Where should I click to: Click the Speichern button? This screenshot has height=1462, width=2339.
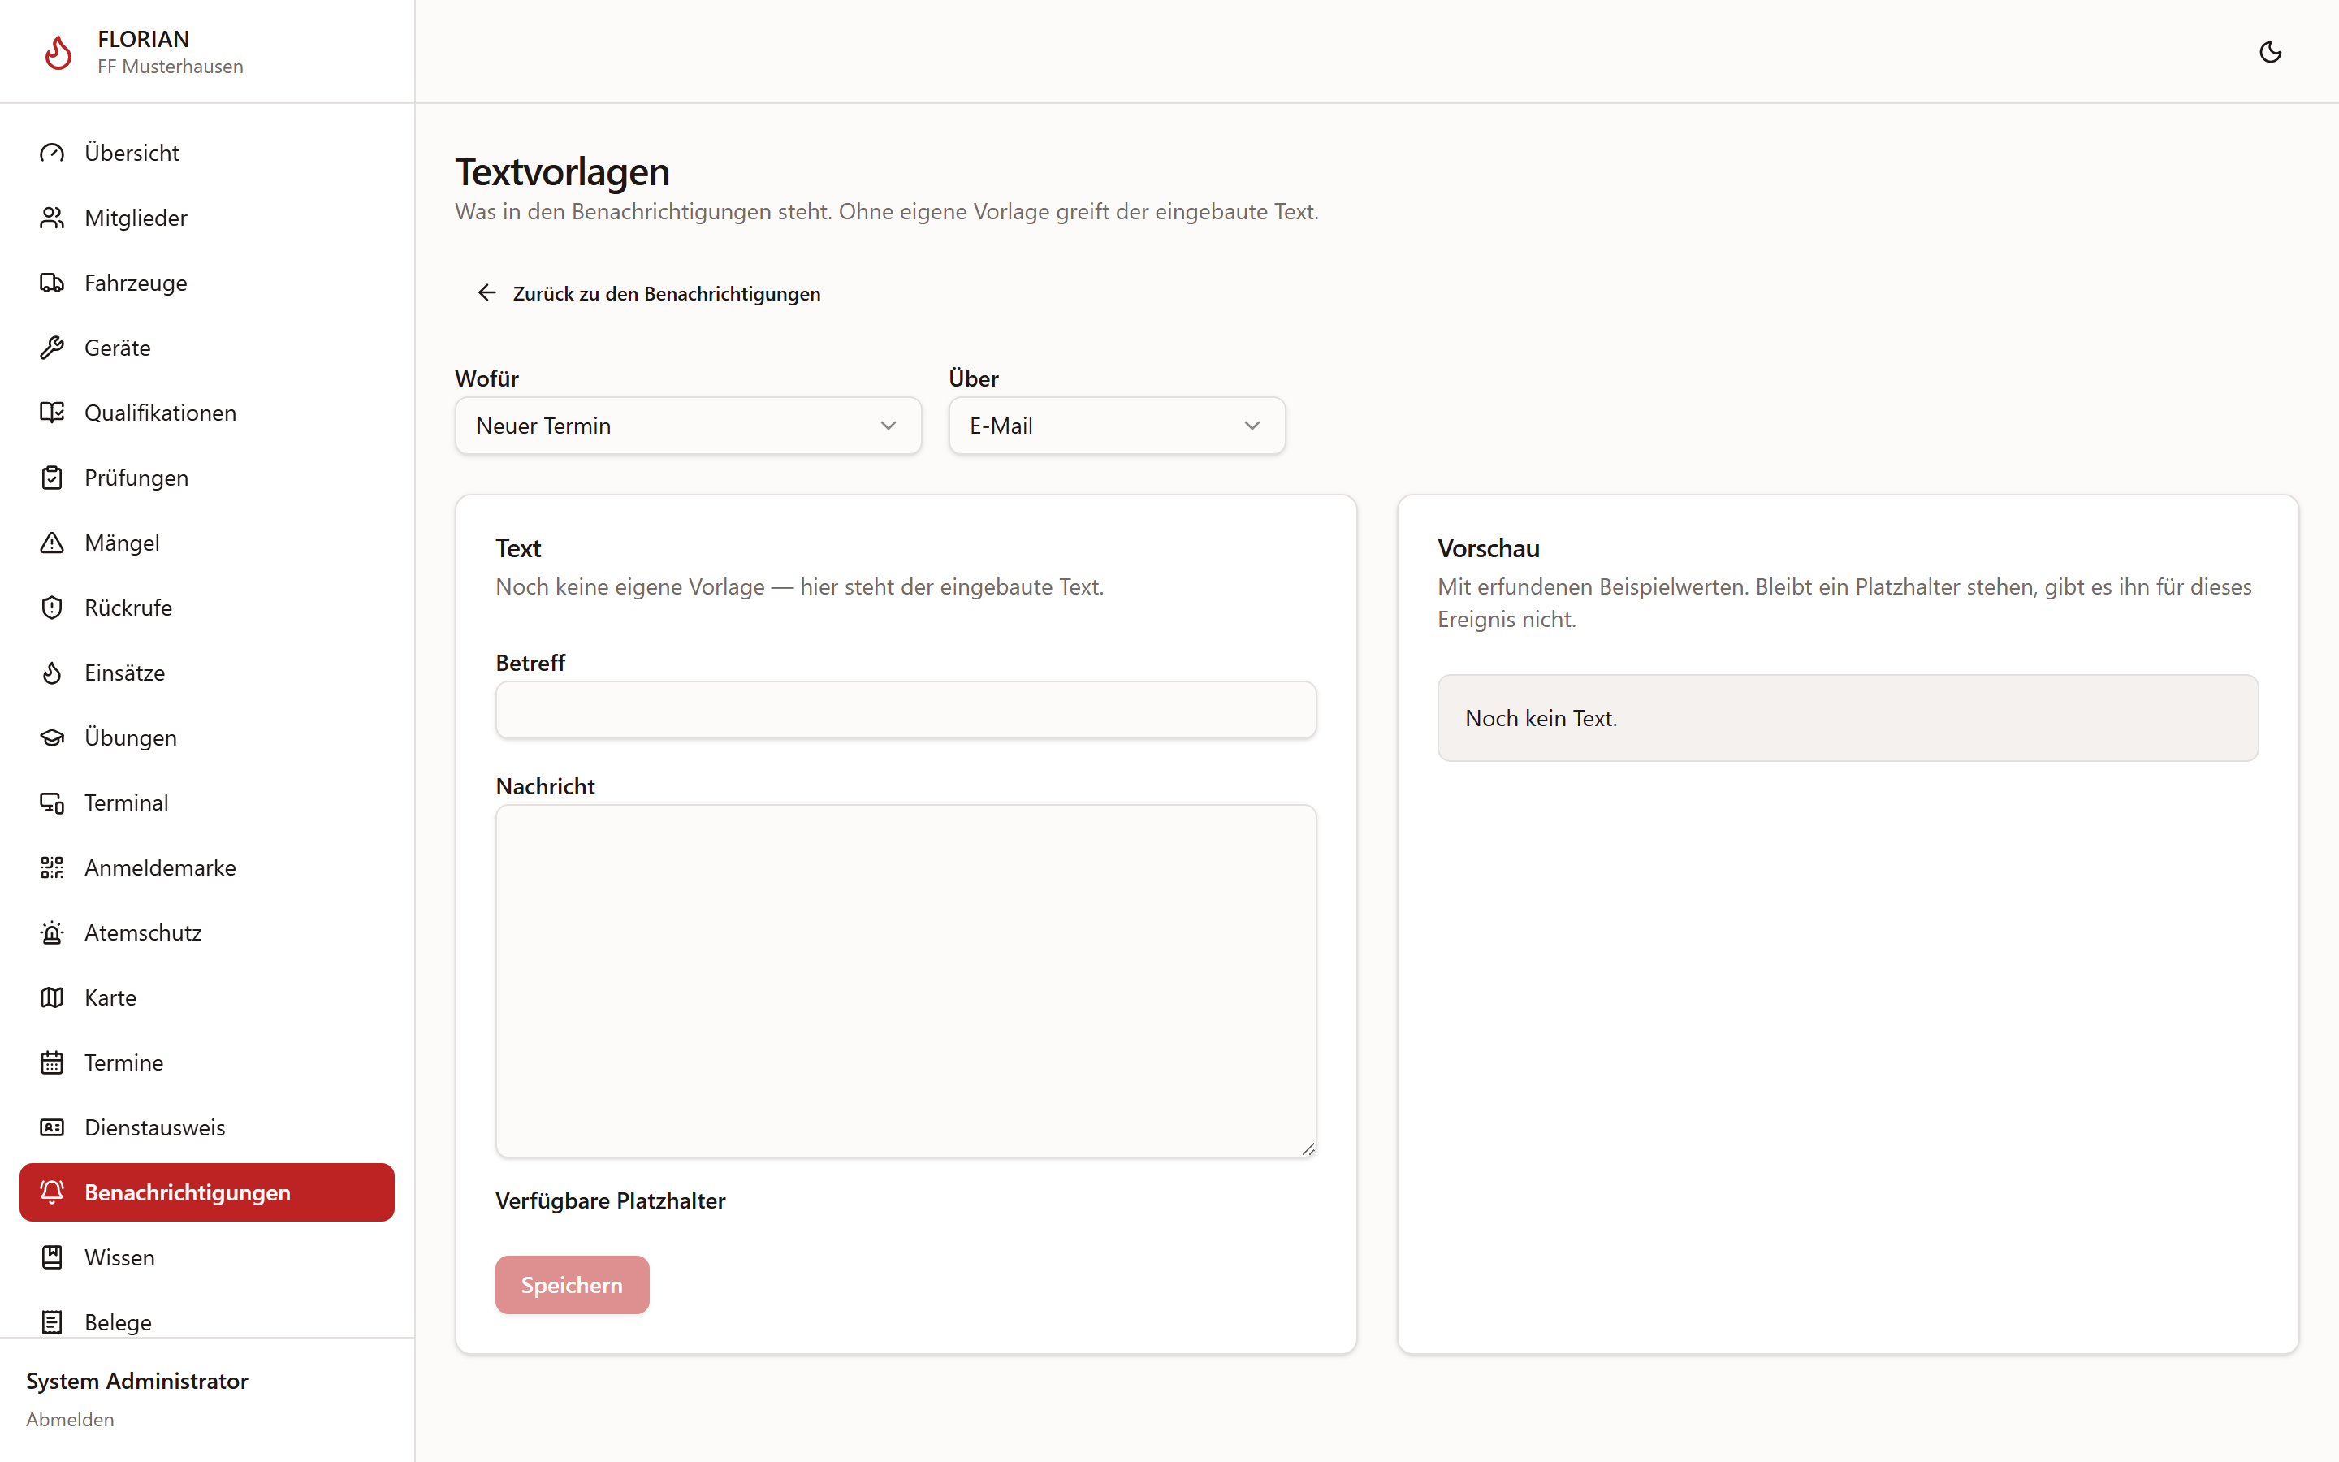573,1285
